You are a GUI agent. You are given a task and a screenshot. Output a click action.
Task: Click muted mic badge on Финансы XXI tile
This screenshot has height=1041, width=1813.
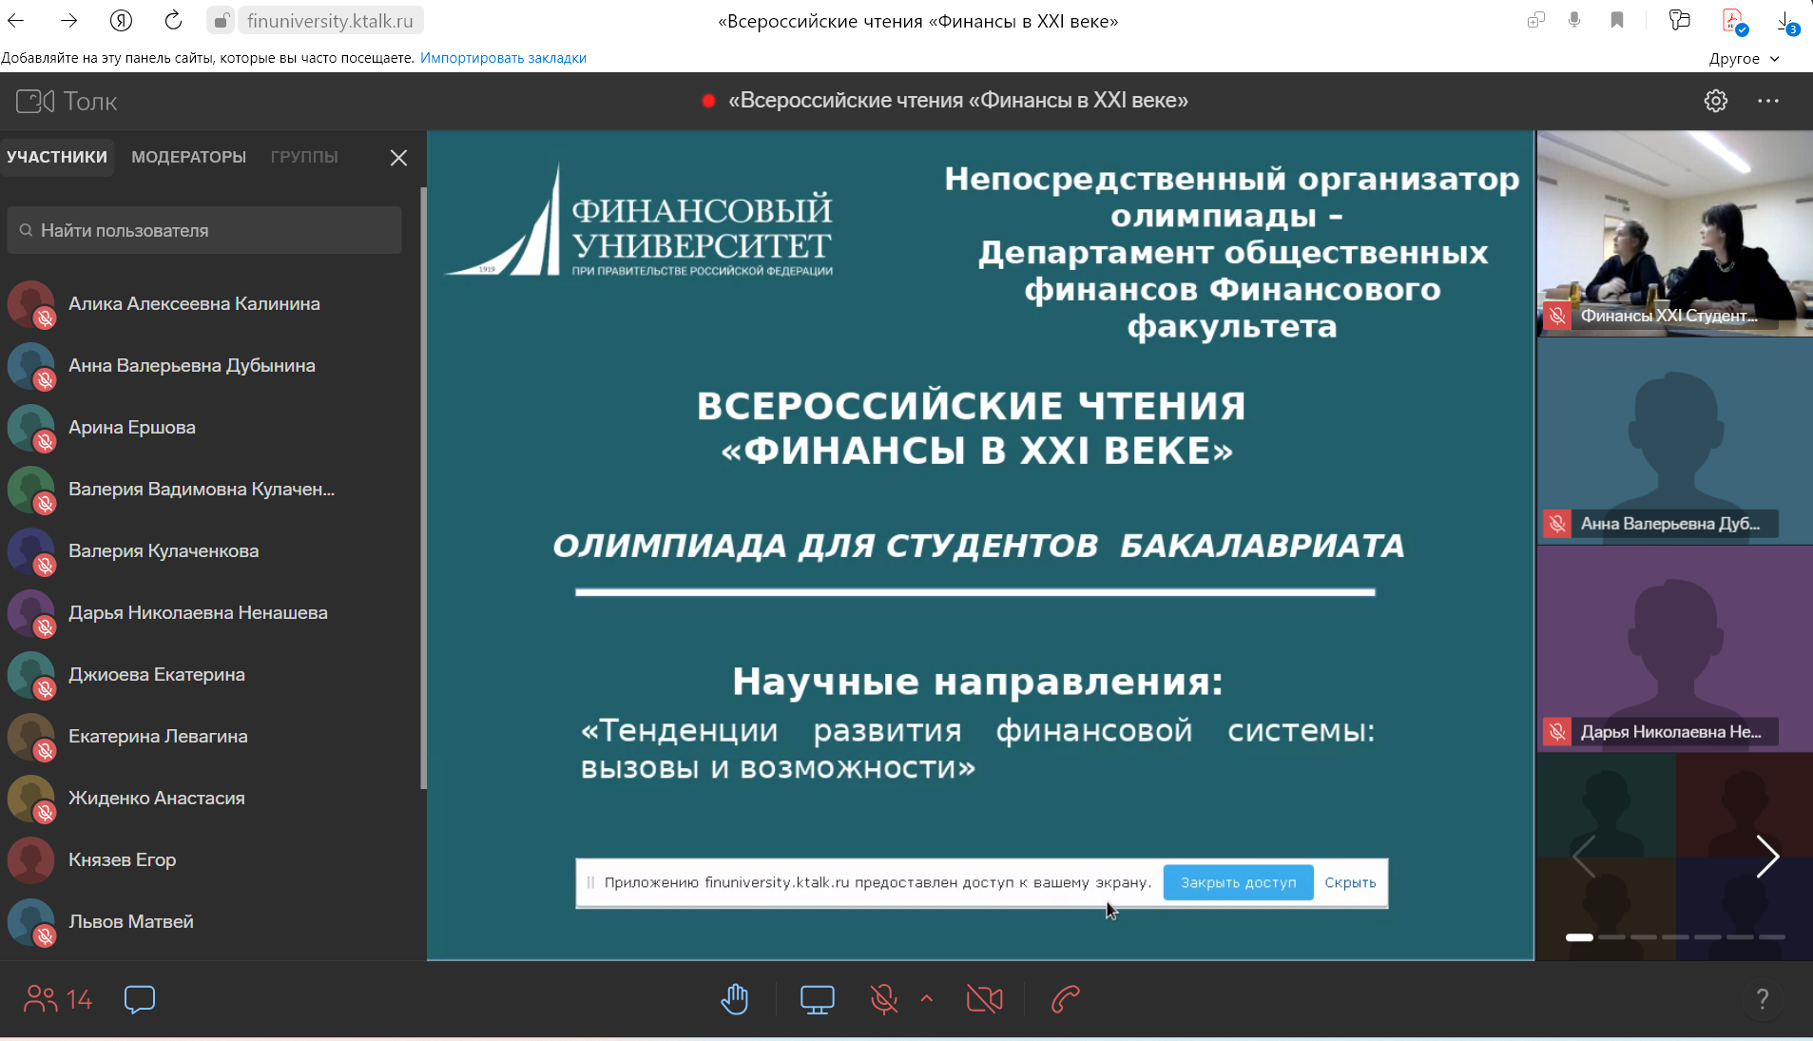tap(1557, 316)
